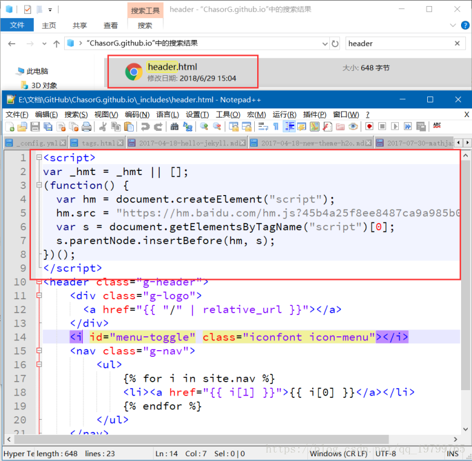Clear the Explorer search box with X

[x=457, y=44]
